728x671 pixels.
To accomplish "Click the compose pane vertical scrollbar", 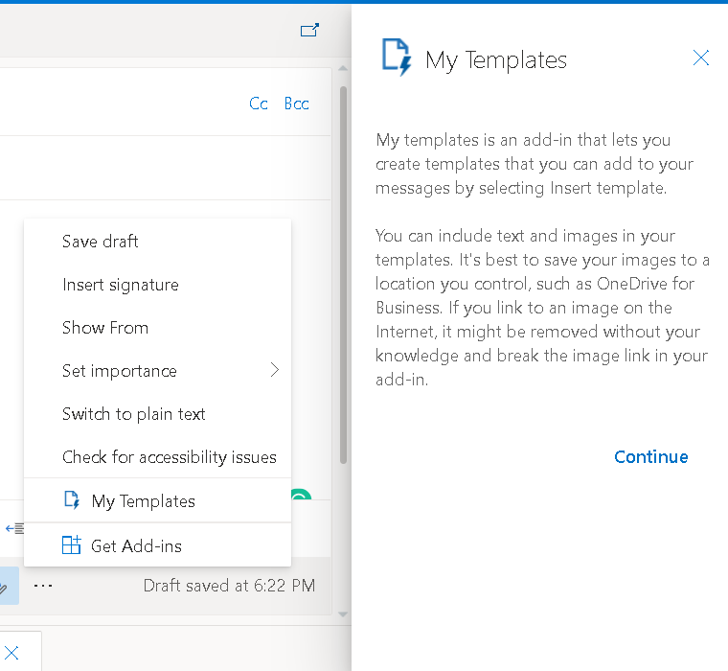I will pyautogui.click(x=343, y=274).
